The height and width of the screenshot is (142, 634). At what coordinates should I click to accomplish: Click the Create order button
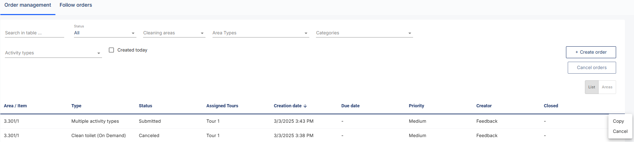point(591,52)
